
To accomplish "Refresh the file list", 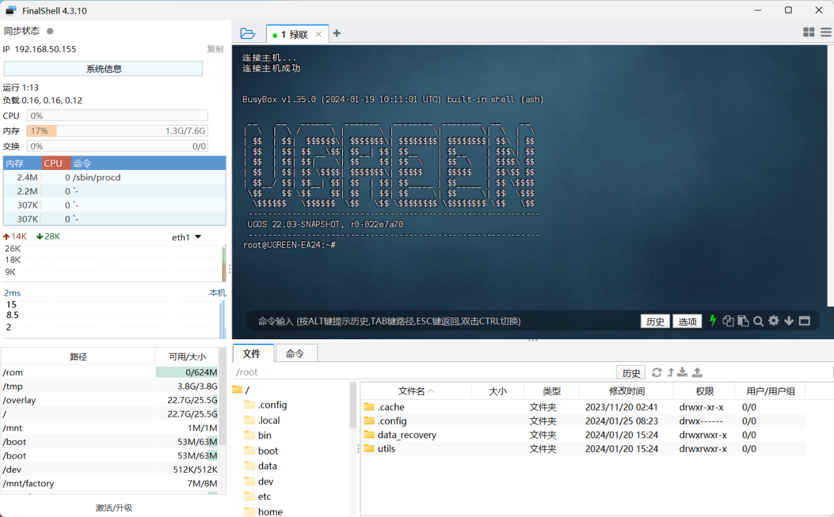I will point(657,372).
